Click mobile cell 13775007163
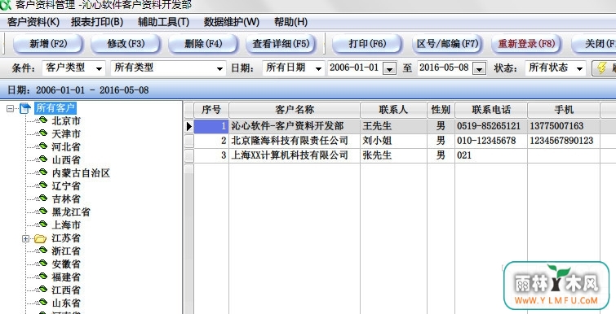This screenshot has width=616, height=314. coord(564,126)
